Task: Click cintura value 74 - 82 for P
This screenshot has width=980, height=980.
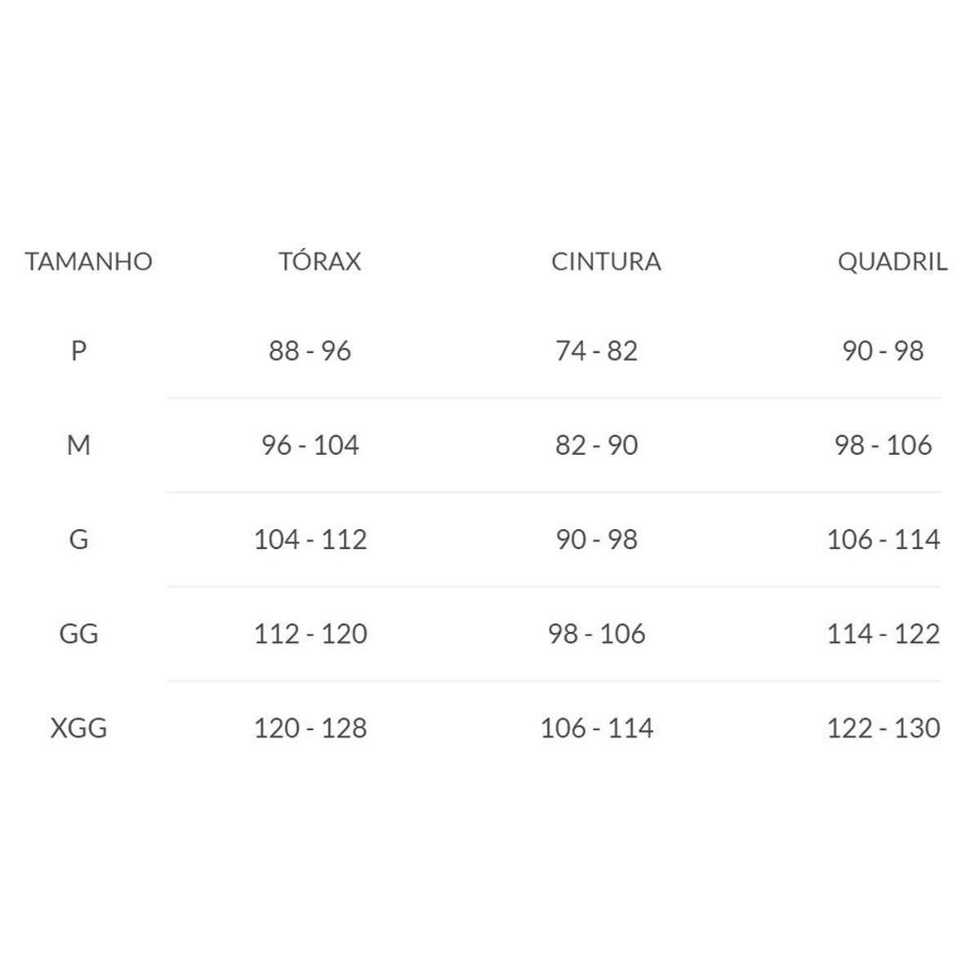Action: [596, 351]
